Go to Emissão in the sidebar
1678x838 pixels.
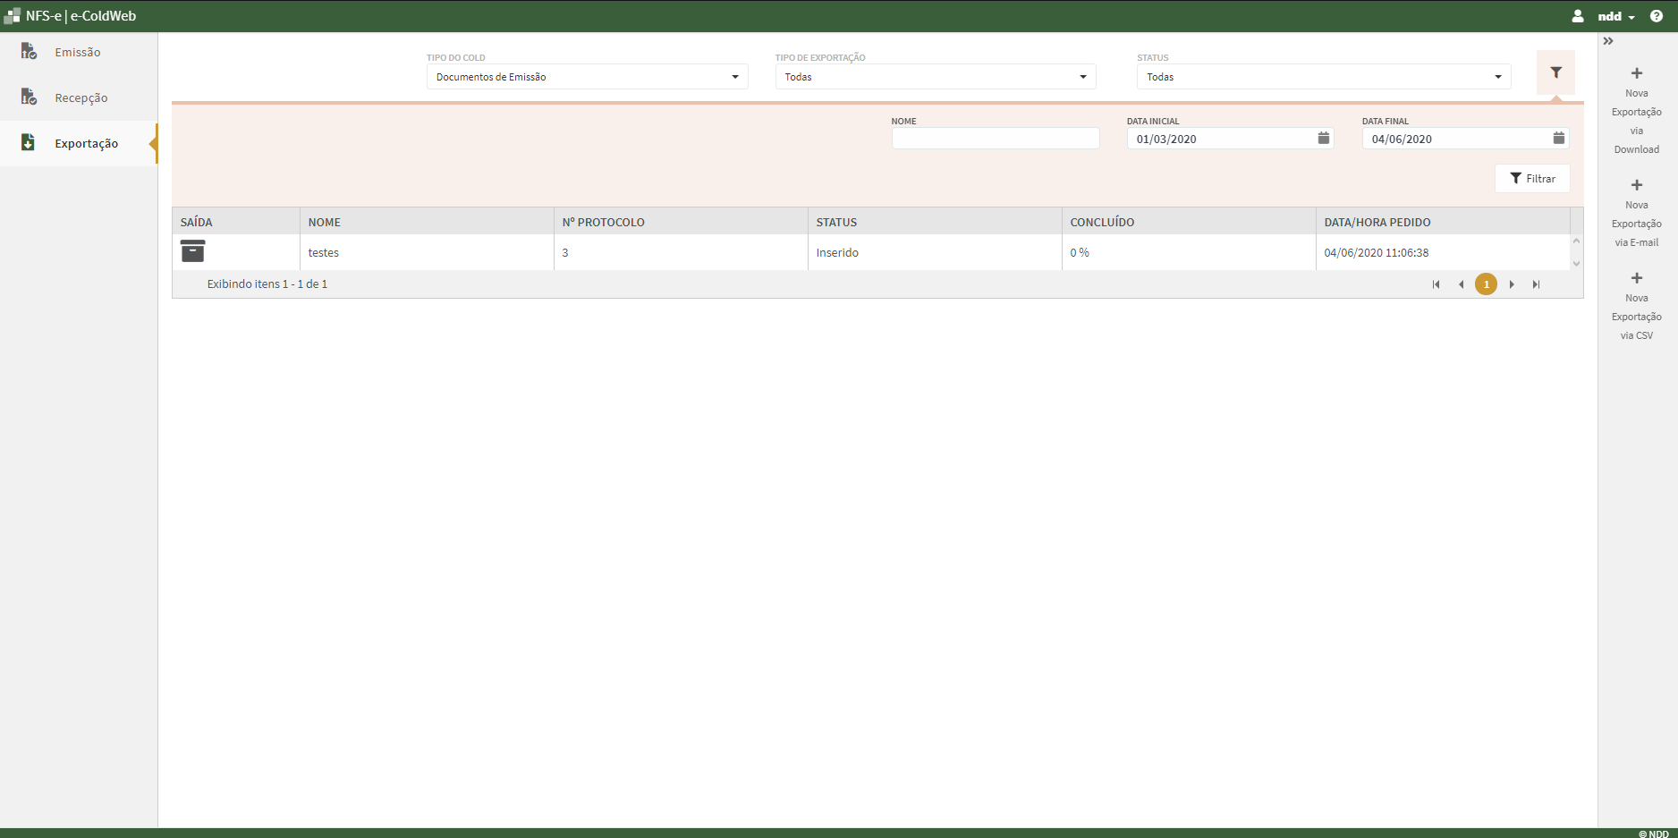tap(78, 53)
